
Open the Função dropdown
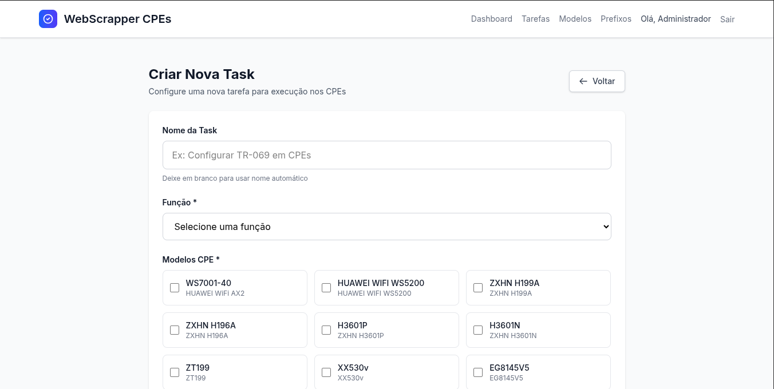[x=386, y=227]
